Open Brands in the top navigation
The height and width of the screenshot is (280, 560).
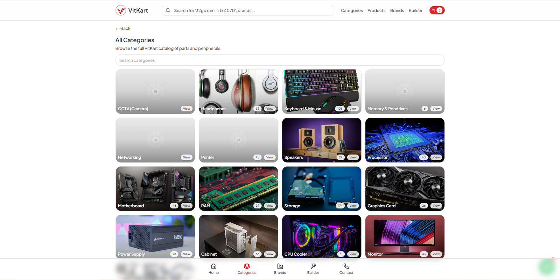397,10
